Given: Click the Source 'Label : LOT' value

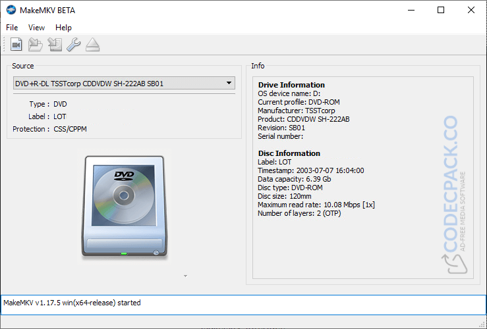Looking at the screenshot, I should point(59,116).
